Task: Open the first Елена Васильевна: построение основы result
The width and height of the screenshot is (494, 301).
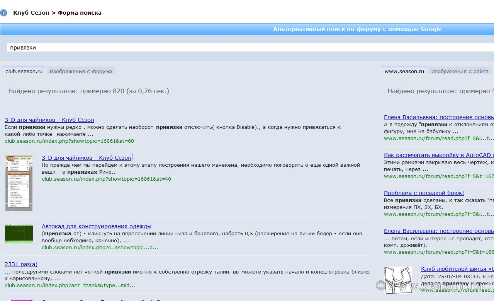Action: (439, 117)
